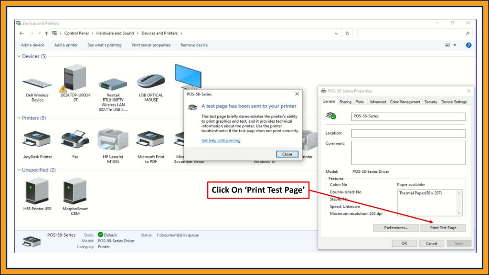Click the Paper available list scrollbar

point(459,203)
